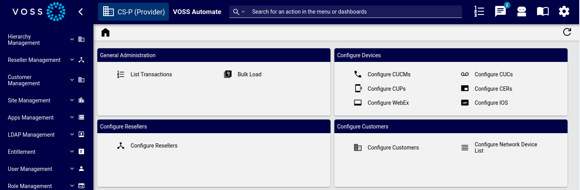Click the robot assistant icon in header

pos(522,12)
